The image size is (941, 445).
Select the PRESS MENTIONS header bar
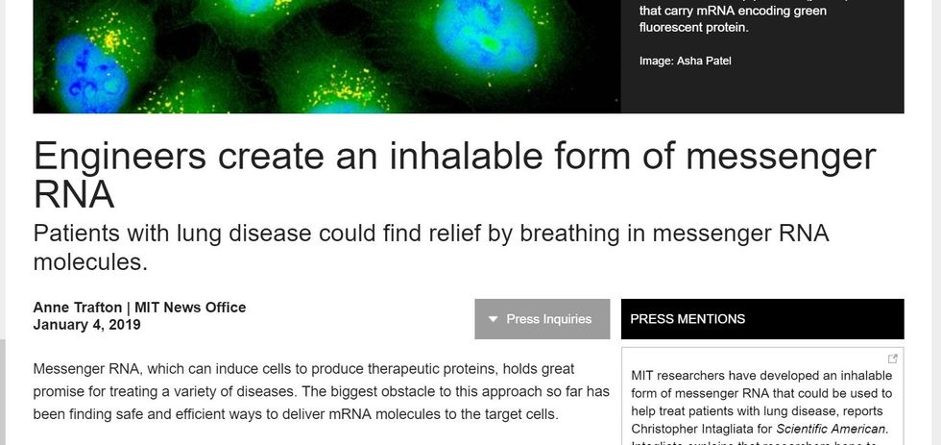(x=761, y=319)
